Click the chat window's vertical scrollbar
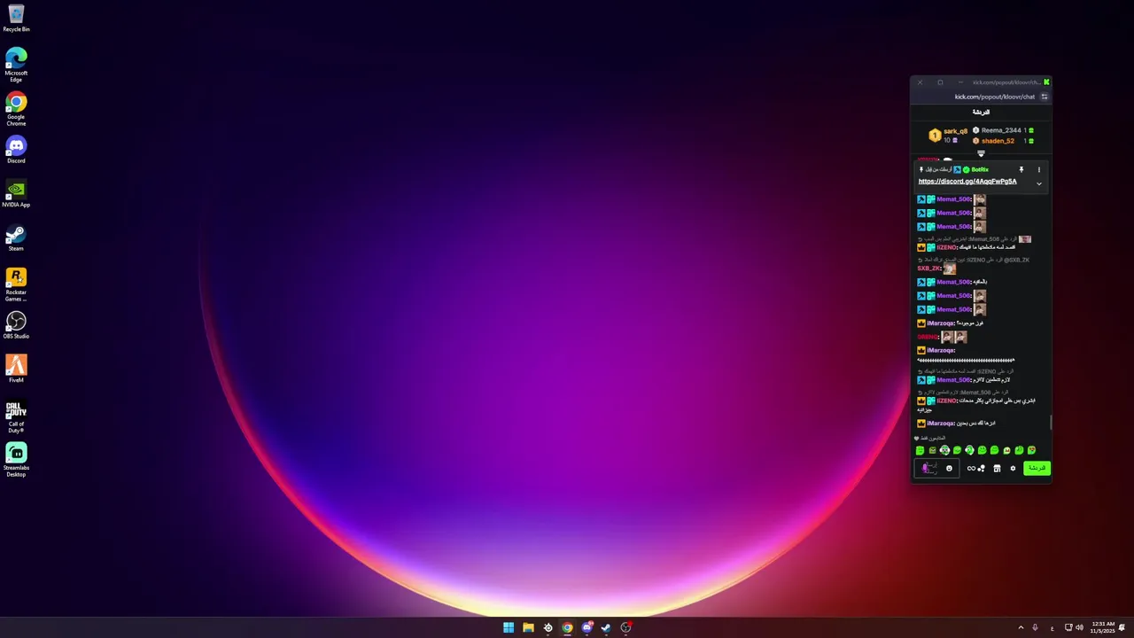The width and height of the screenshot is (1134, 638). point(1050,423)
